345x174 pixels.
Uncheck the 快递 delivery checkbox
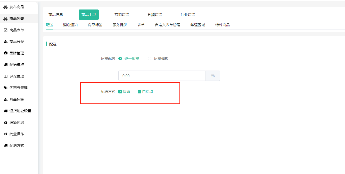pos(120,92)
